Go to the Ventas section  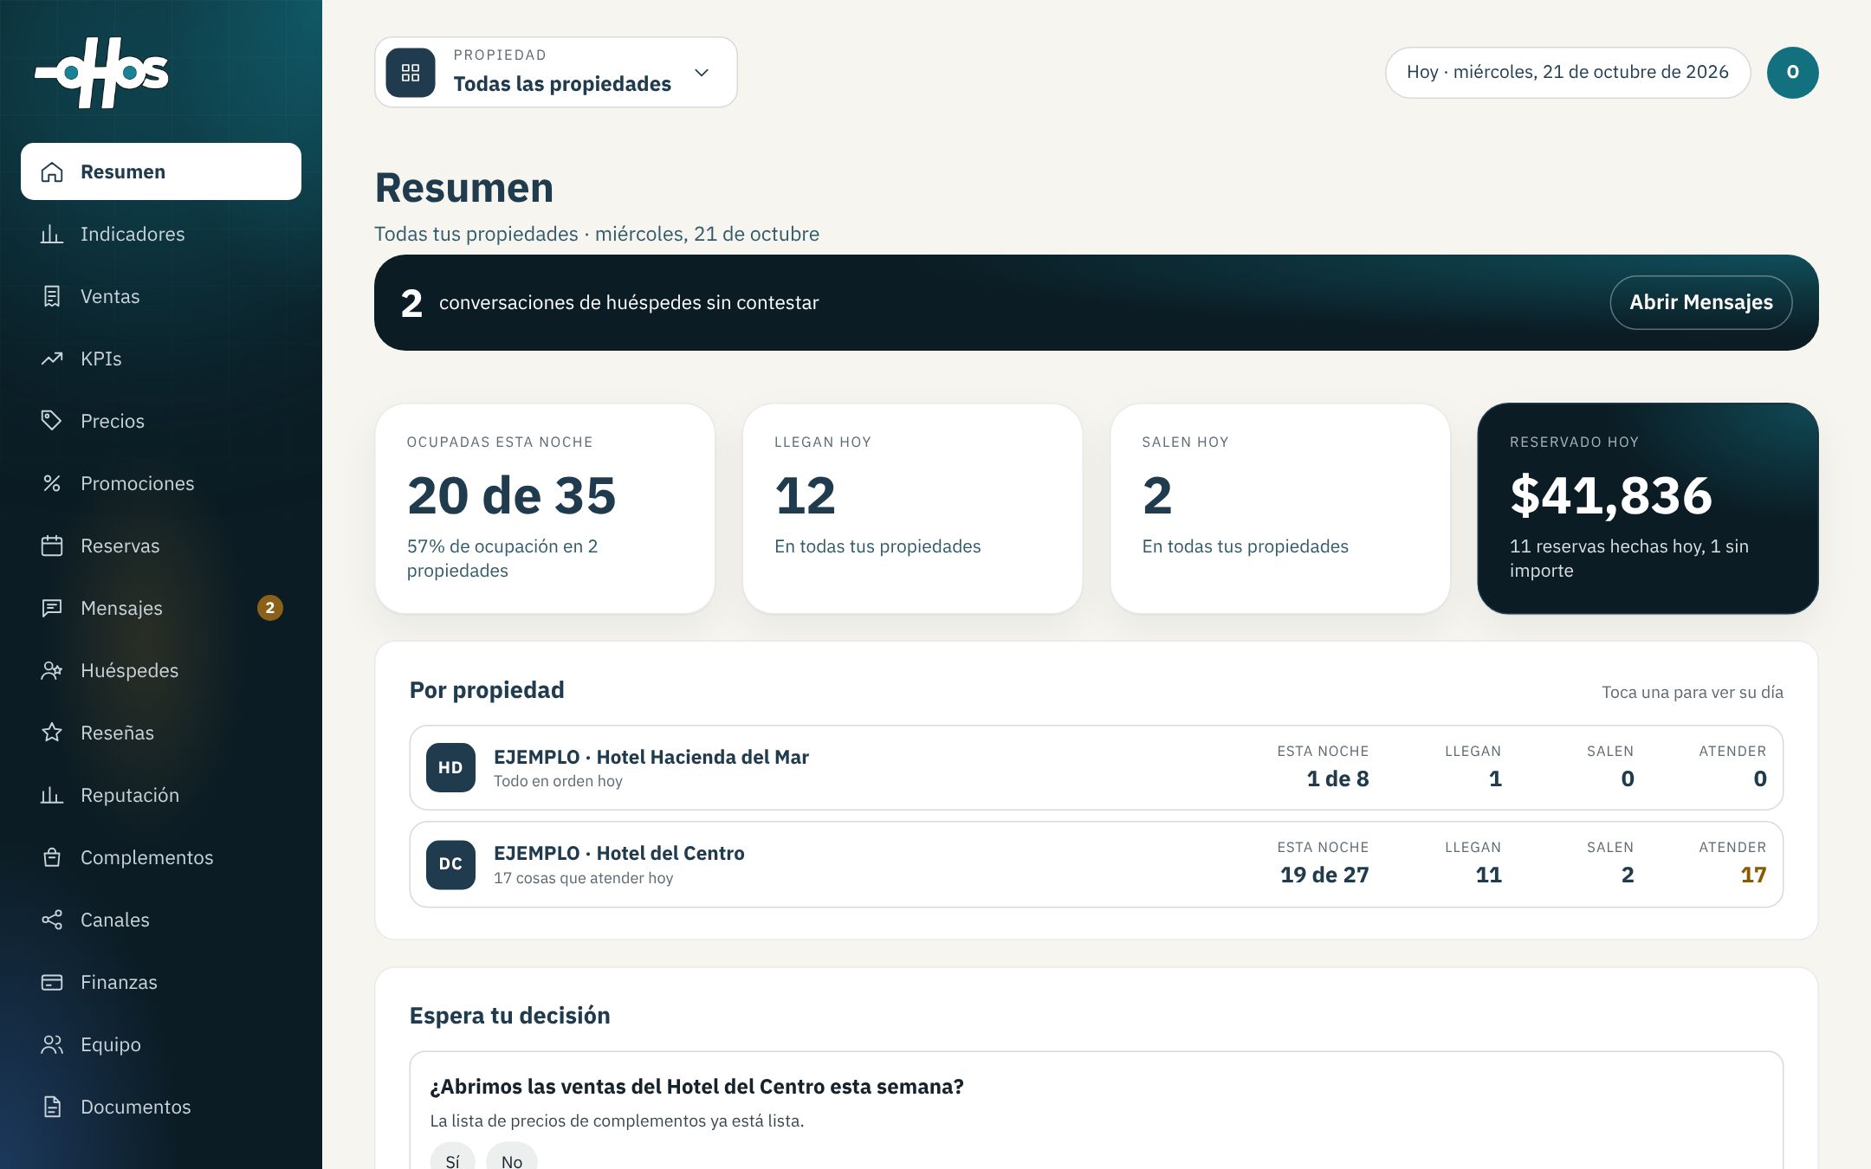pyautogui.click(x=161, y=296)
